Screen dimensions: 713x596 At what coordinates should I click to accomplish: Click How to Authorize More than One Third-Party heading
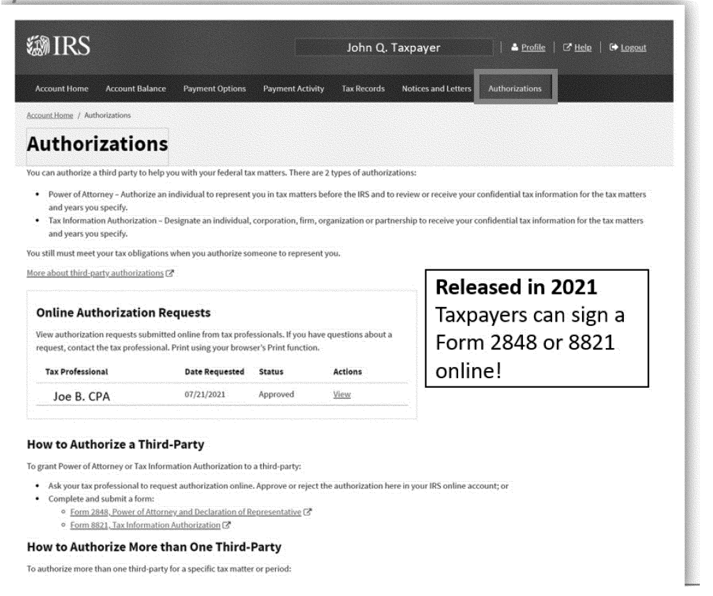tap(154, 547)
